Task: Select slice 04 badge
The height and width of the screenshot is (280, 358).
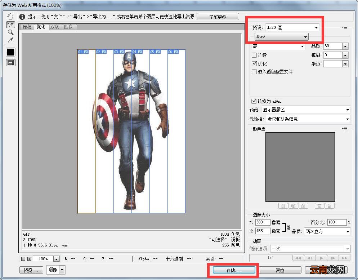Action: [x=137, y=52]
